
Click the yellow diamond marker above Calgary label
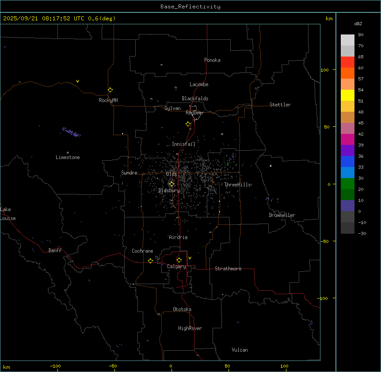click(179, 260)
